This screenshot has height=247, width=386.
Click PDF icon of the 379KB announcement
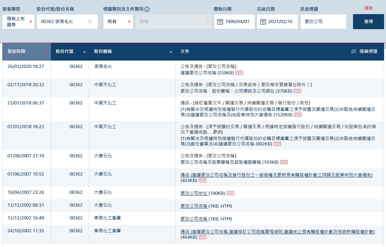click(x=298, y=91)
